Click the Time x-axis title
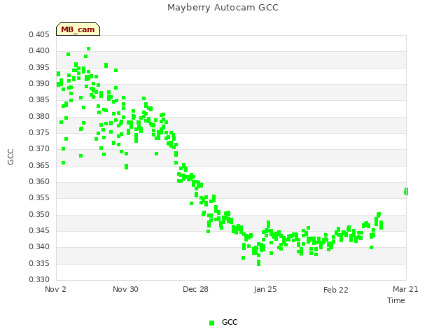 (x=396, y=300)
